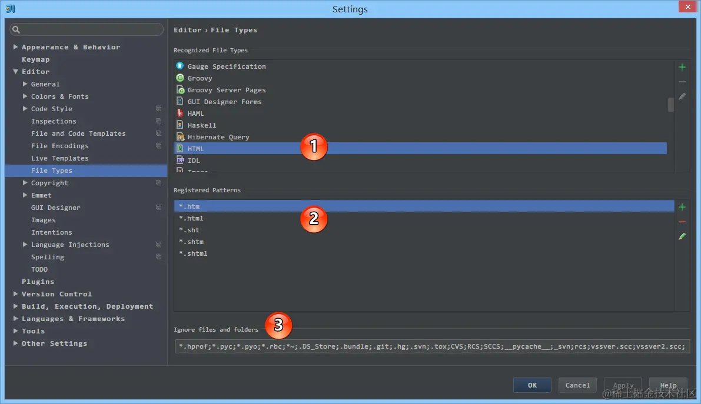This screenshot has height=404, width=701.
Task: Collapse the Editor tree node
Action: point(15,71)
